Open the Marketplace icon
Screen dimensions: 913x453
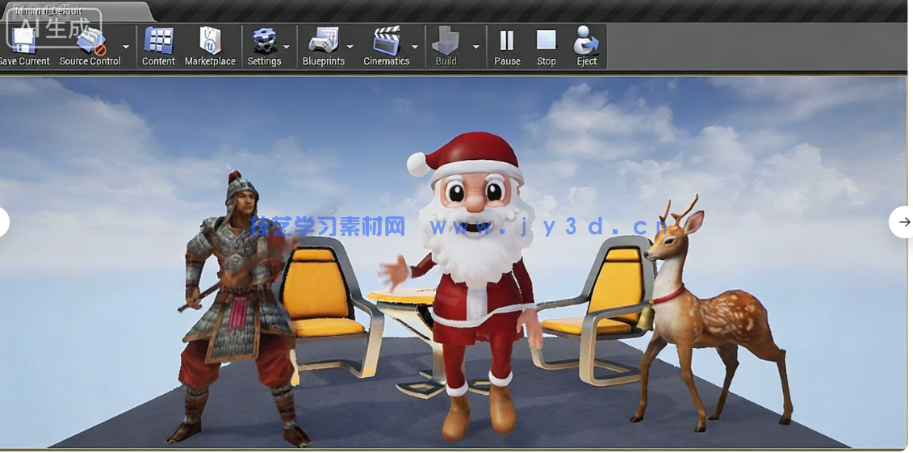210,45
